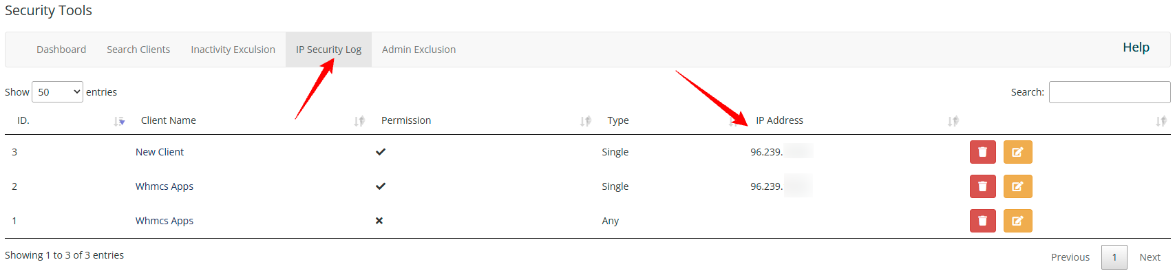Focus the Search input field
This screenshot has height=271, width=1175.
click(x=1110, y=92)
